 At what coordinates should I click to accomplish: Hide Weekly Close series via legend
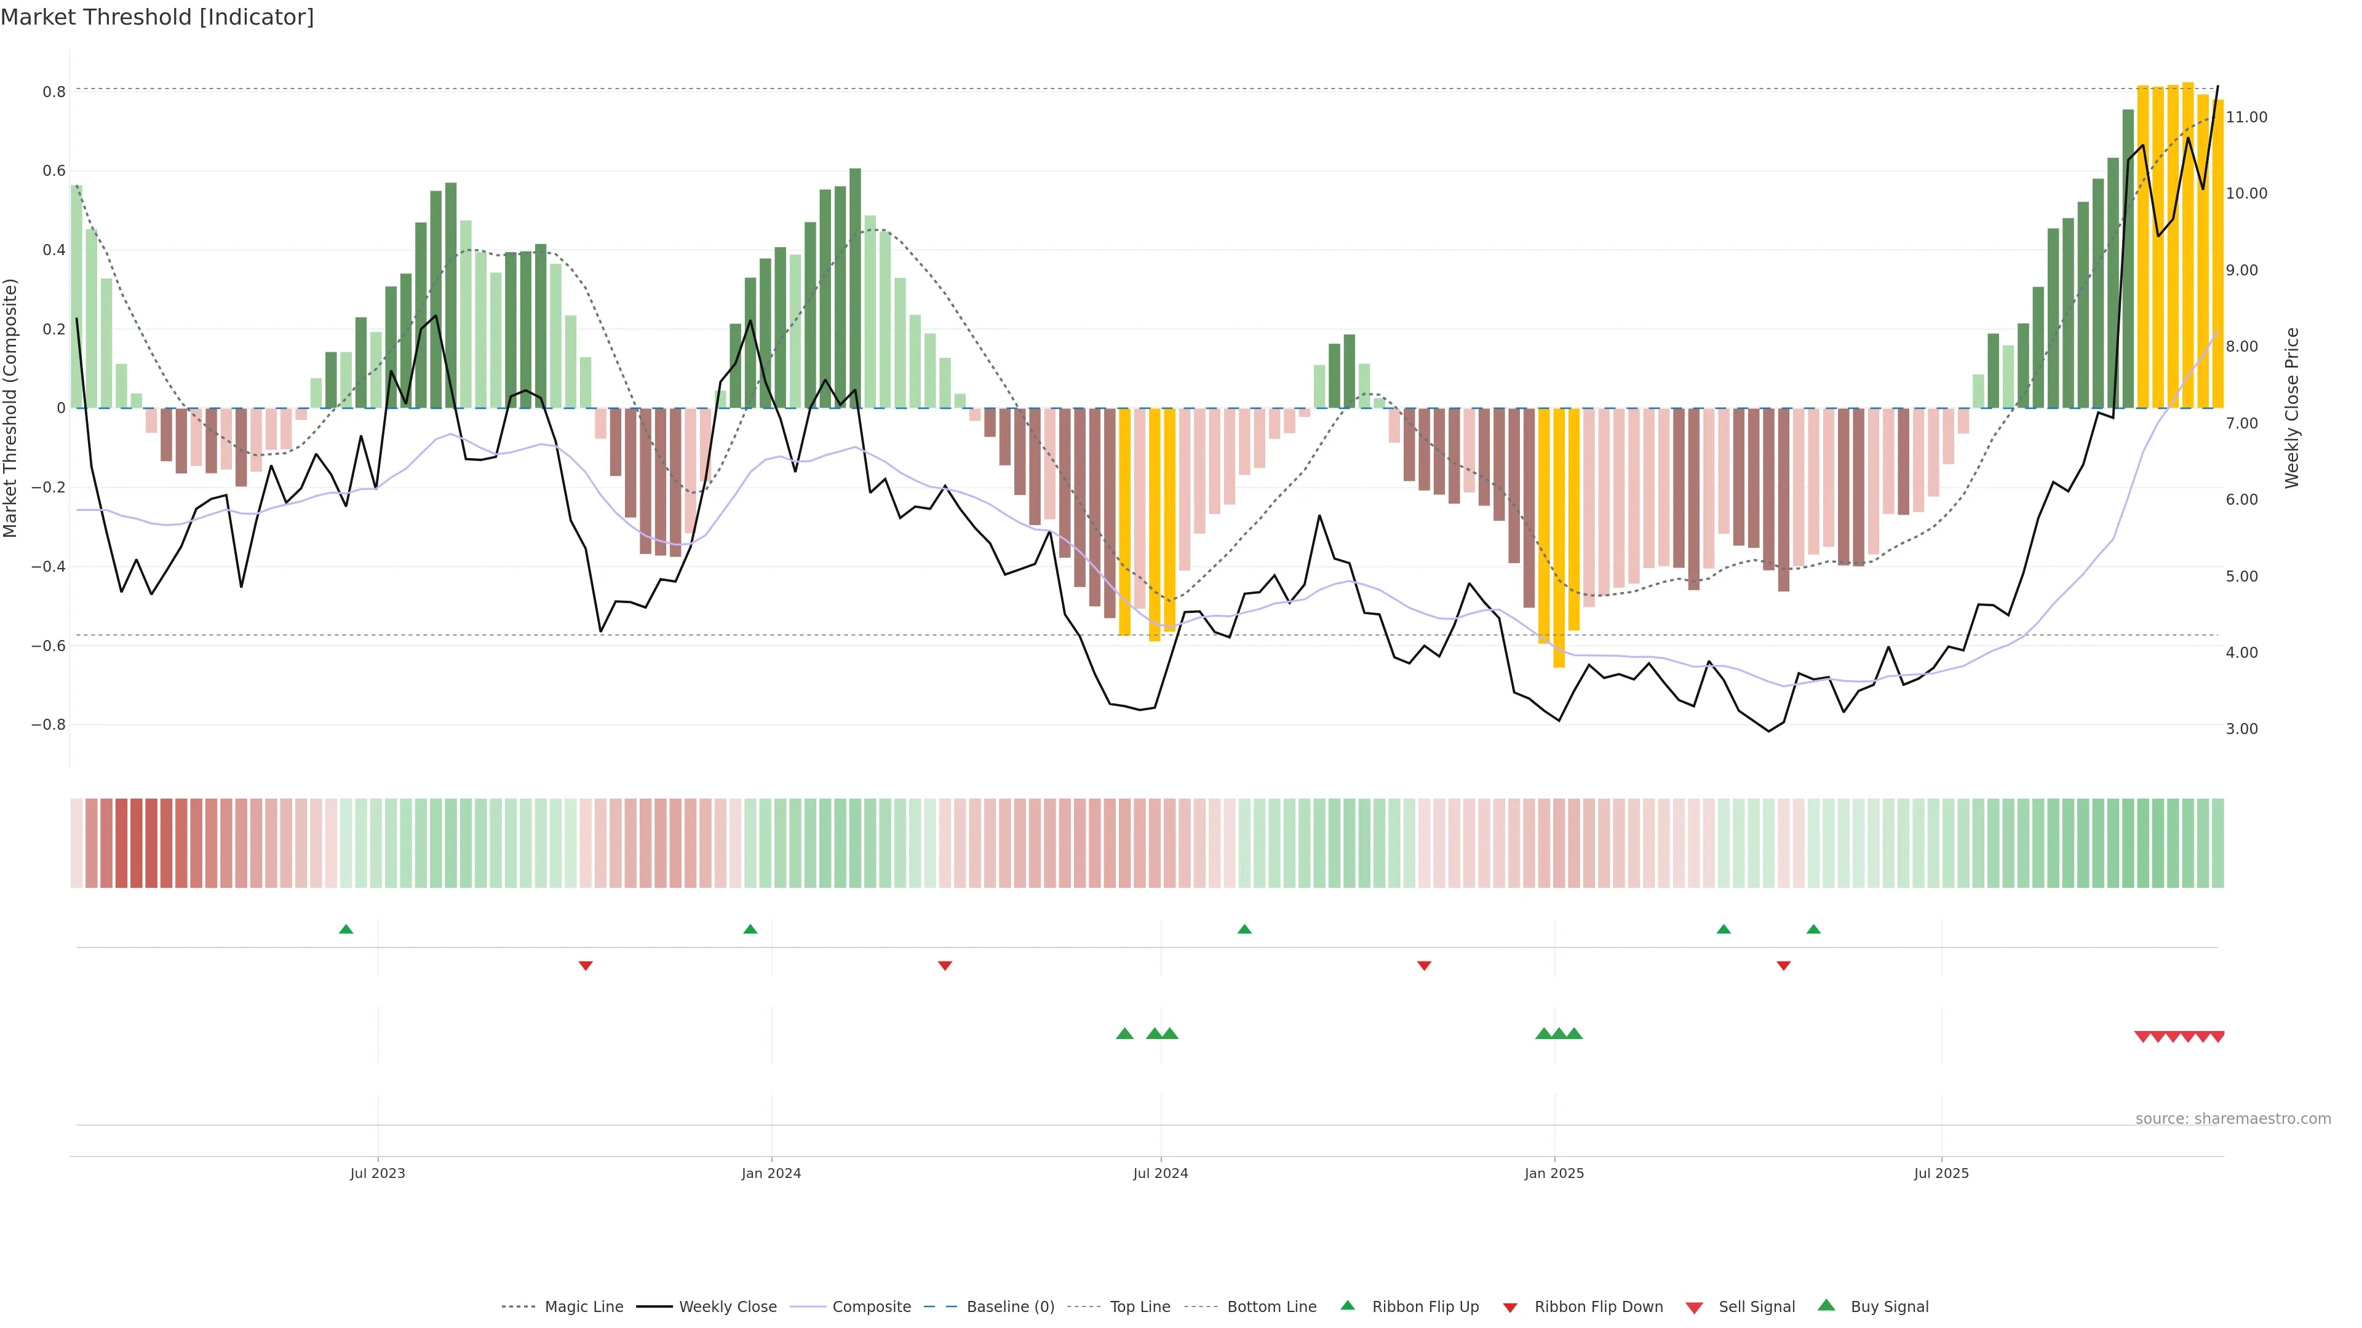point(727,1307)
